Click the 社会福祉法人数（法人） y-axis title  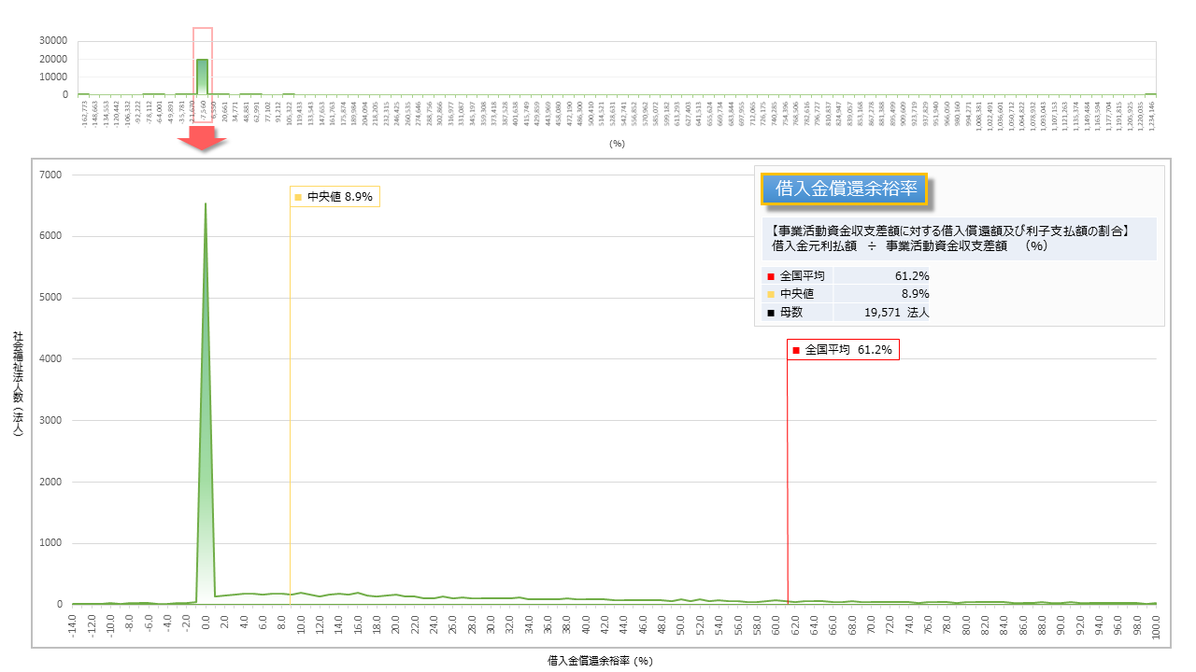[x=18, y=386]
